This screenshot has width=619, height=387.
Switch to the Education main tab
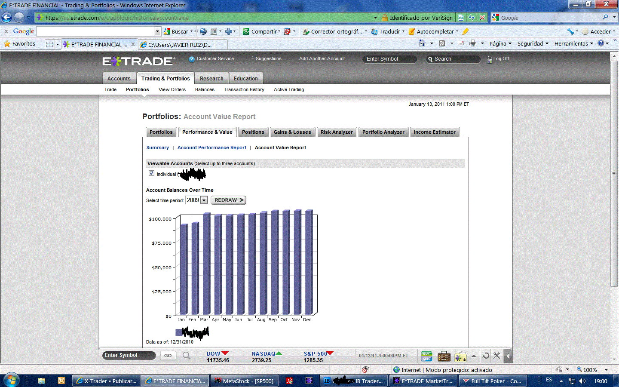(x=246, y=78)
